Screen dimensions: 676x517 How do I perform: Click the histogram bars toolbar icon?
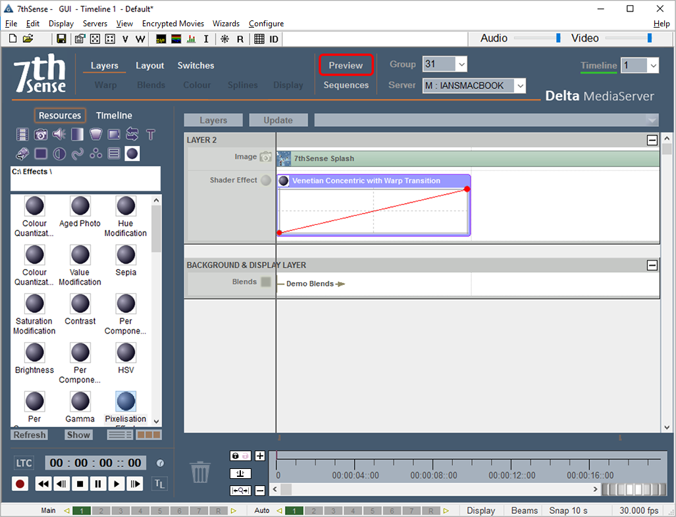point(191,39)
